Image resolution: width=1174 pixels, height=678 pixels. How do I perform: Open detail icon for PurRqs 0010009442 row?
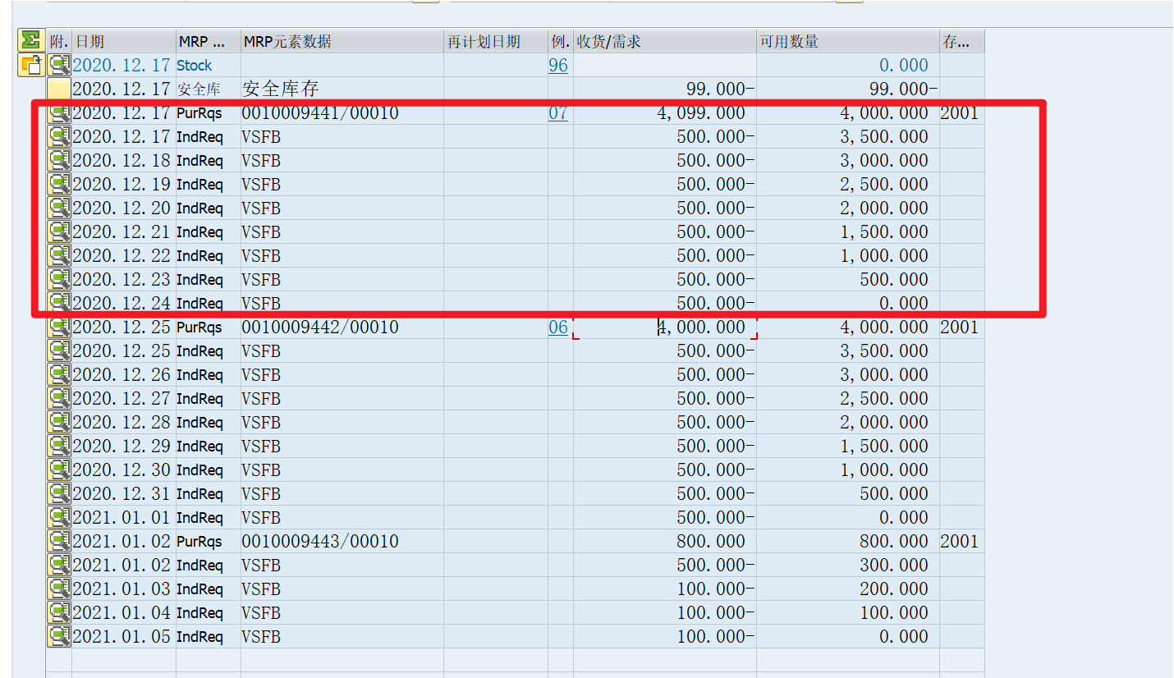coord(57,326)
